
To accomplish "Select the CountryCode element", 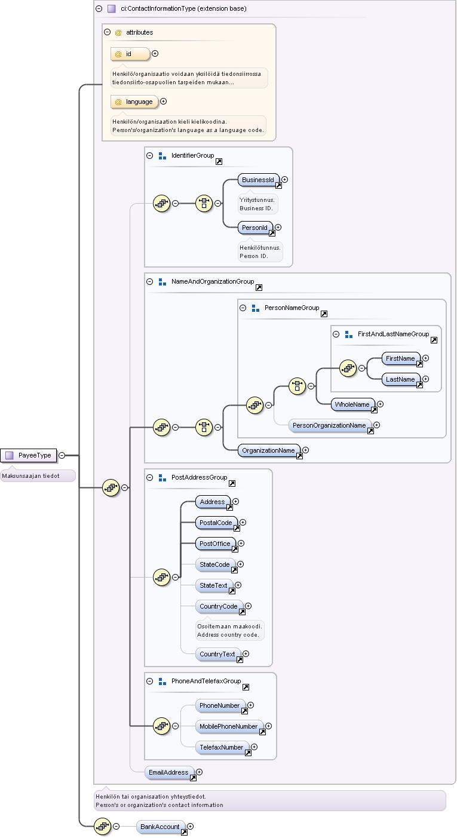I will (219, 607).
